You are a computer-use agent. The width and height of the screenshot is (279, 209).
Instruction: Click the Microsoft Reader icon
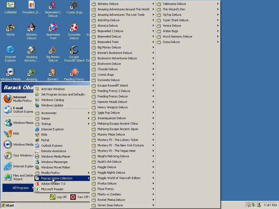point(37,189)
